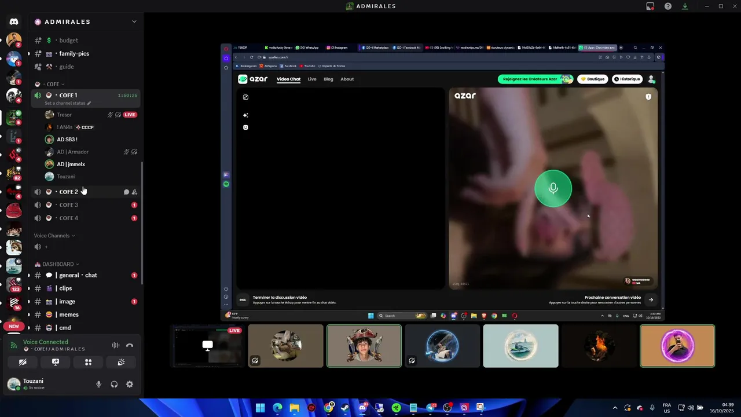741x417 pixels.
Task: Open the clips channel
Action: [86, 288]
